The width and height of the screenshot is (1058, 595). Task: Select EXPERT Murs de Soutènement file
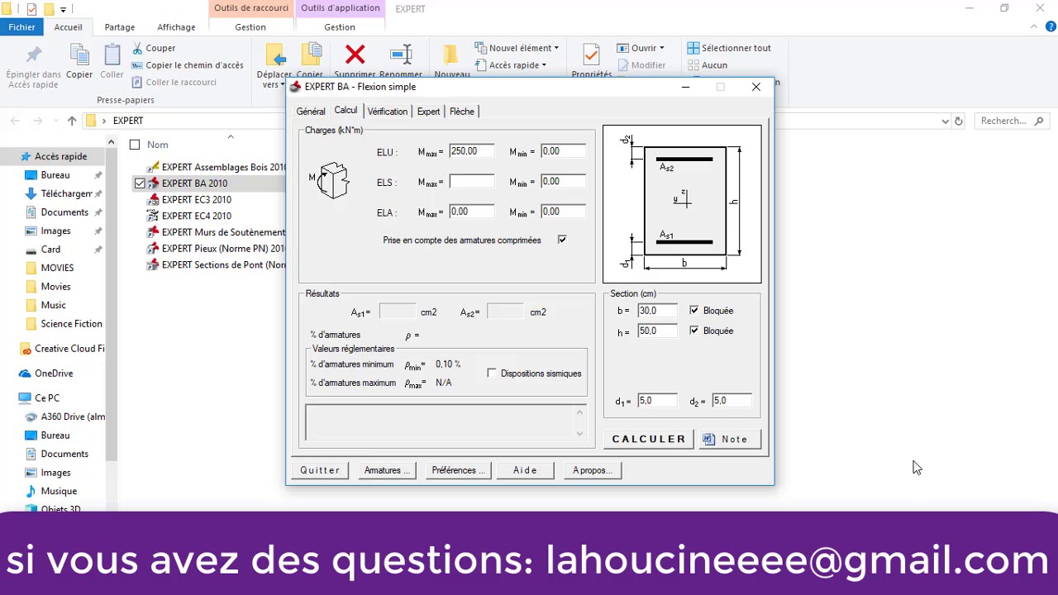(x=216, y=232)
